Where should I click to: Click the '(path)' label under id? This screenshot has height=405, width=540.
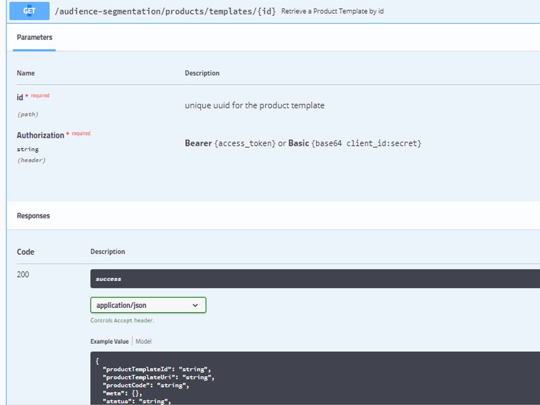click(28, 114)
